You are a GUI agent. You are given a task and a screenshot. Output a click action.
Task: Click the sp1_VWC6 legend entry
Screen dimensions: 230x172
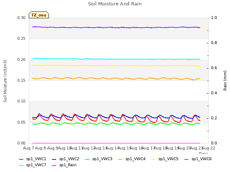click(x=198, y=159)
